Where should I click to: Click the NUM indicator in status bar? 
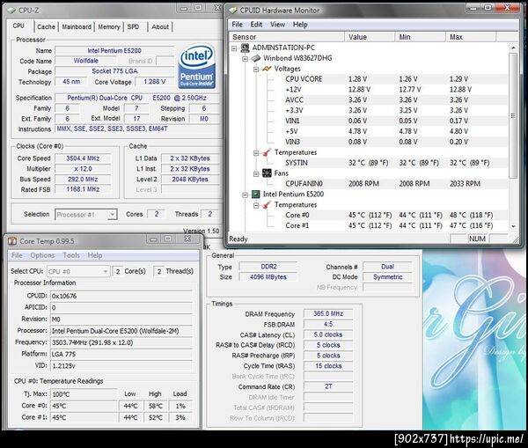477,239
